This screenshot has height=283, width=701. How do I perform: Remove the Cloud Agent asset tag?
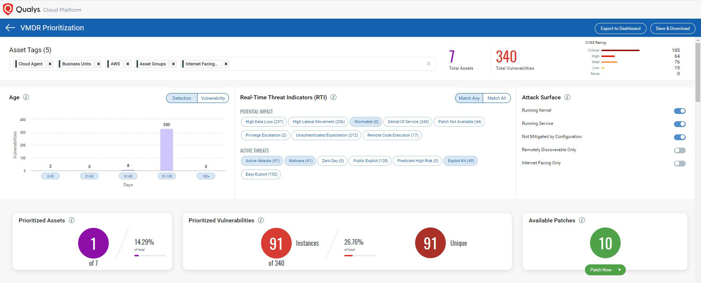click(x=50, y=64)
